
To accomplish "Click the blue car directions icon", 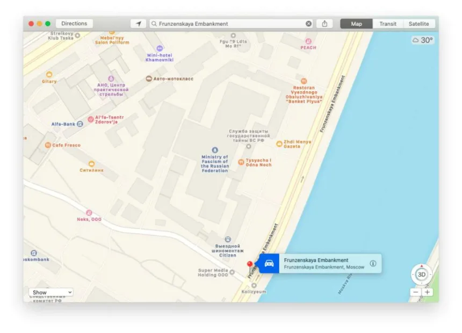I will pyautogui.click(x=269, y=264).
